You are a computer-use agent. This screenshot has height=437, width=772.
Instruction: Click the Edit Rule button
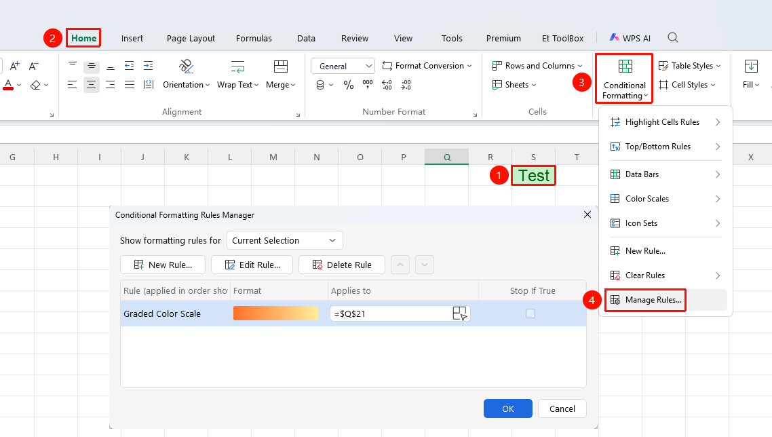[x=252, y=265]
